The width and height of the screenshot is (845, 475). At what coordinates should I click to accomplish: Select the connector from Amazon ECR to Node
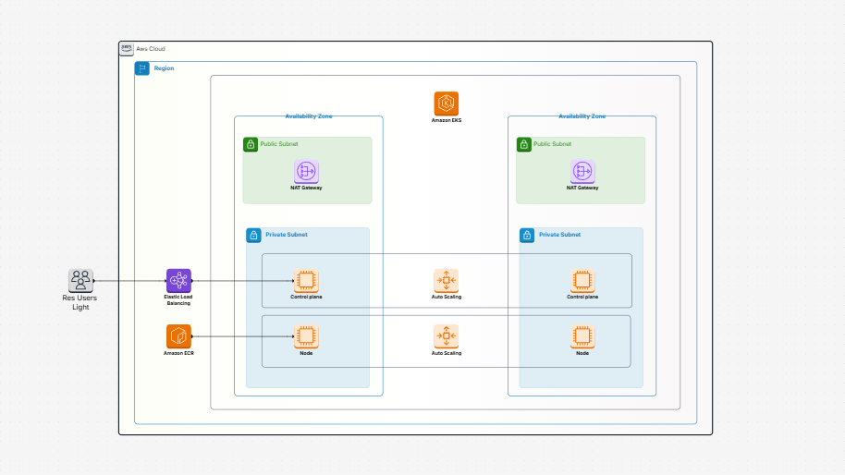coord(242,336)
